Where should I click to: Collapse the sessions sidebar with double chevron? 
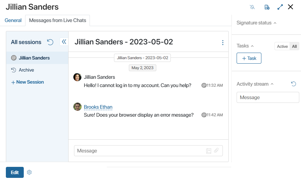click(x=64, y=42)
